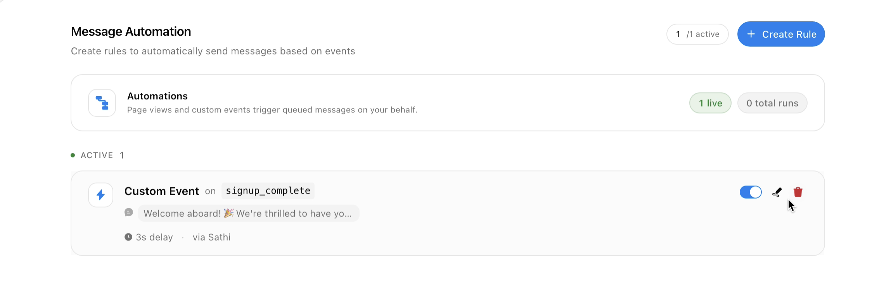Click the 1/1 active counter pill

[x=697, y=34]
